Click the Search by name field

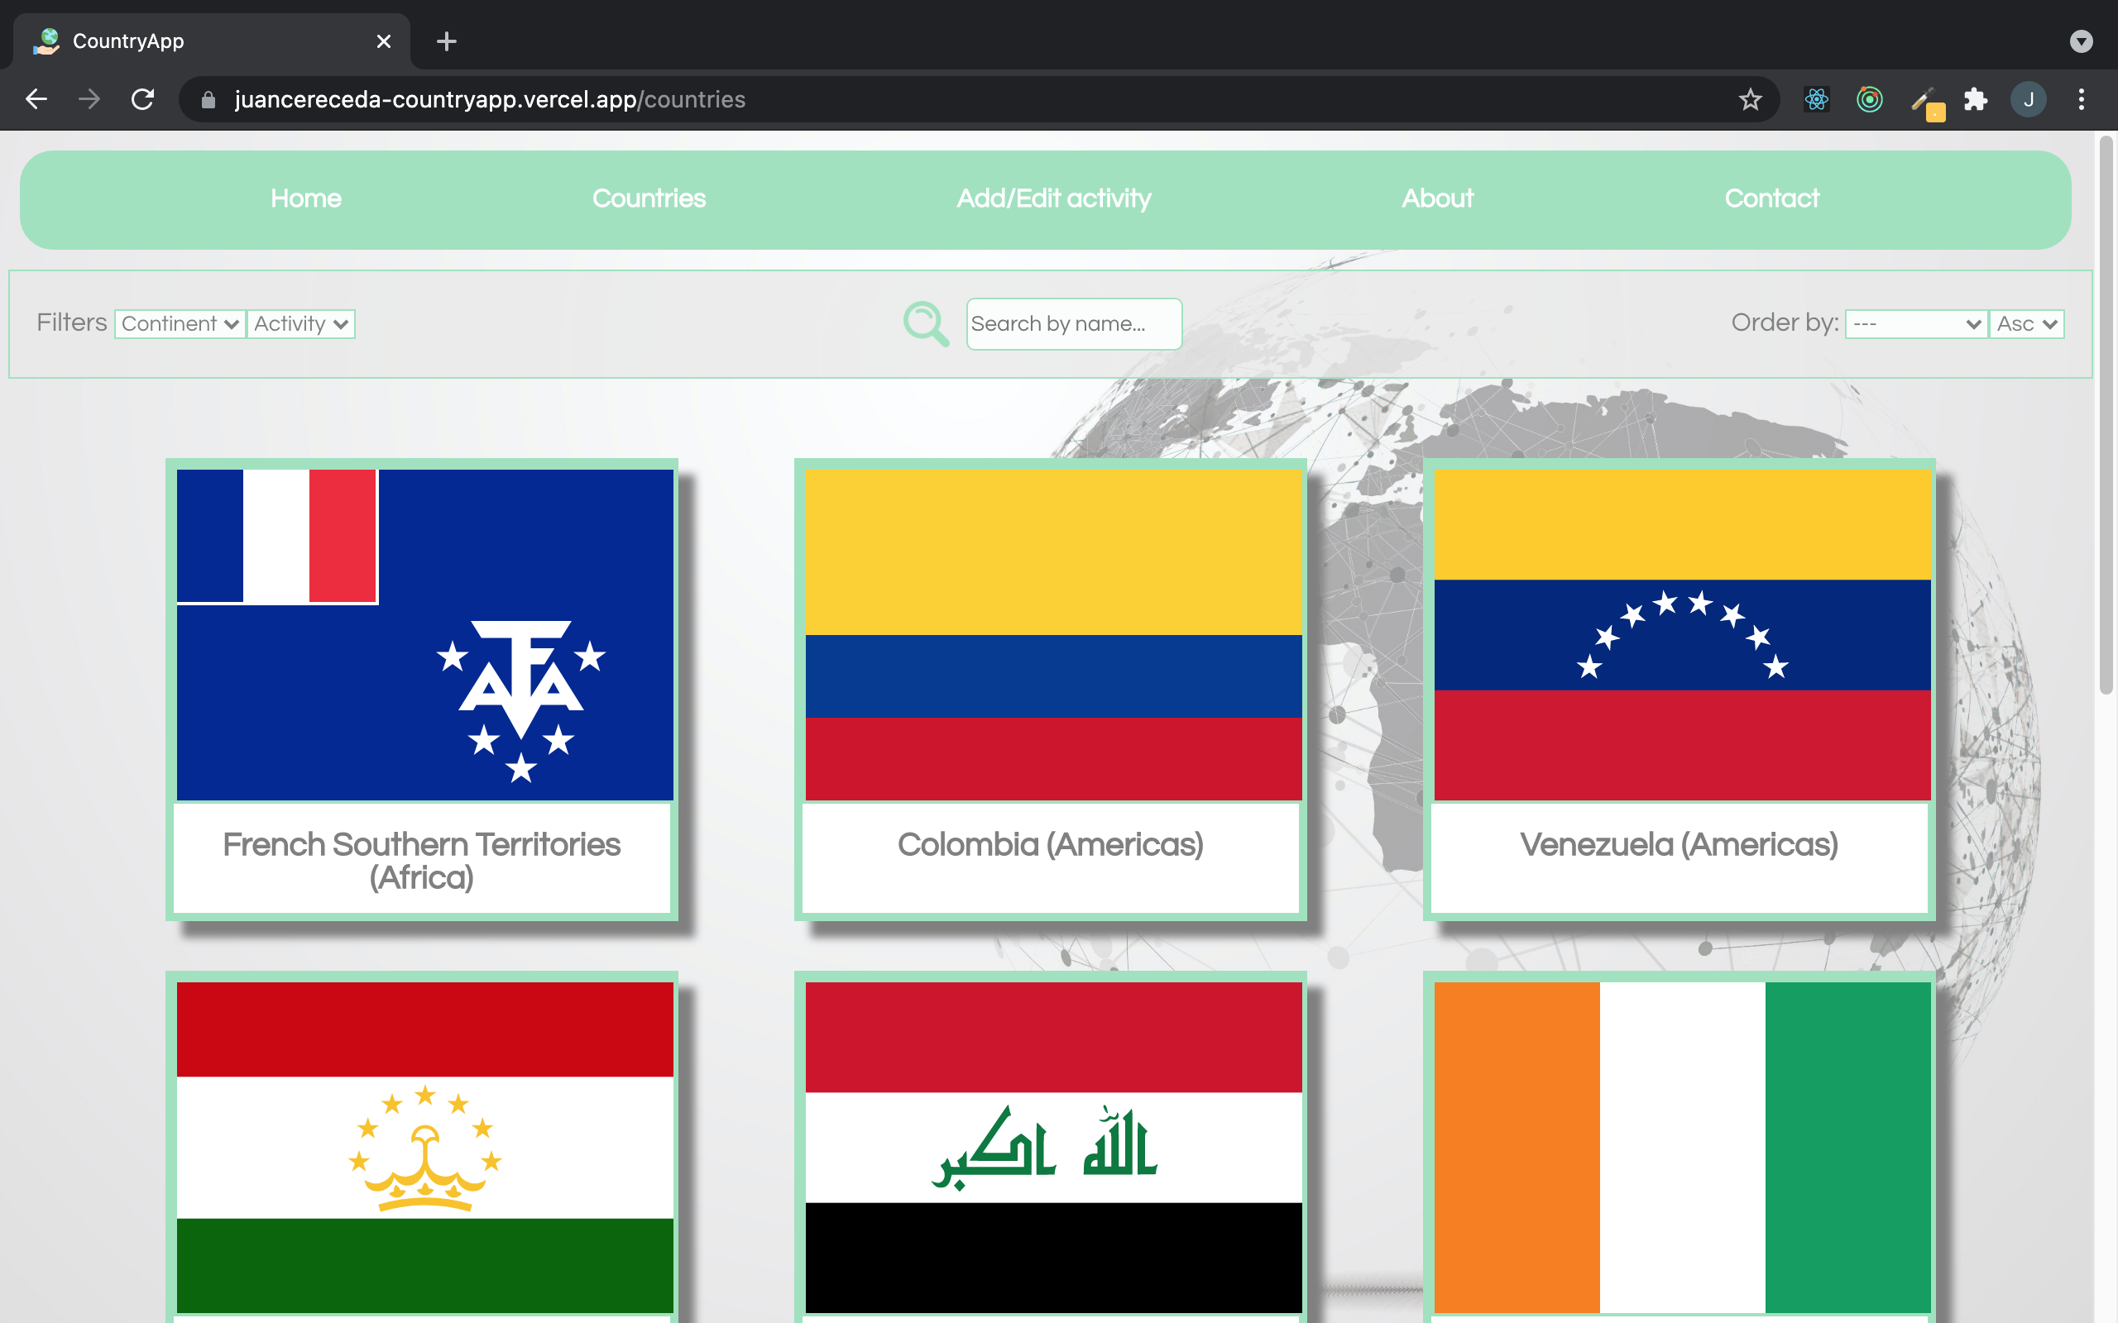(1073, 324)
